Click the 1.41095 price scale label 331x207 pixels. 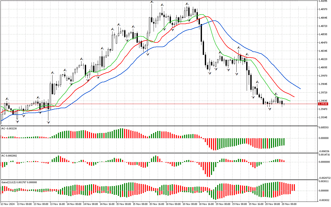coord(324,1)
